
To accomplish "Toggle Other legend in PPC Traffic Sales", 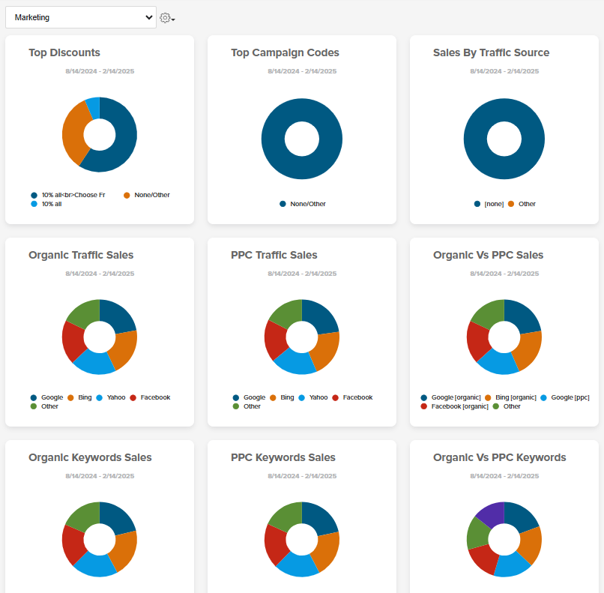I will (247, 406).
